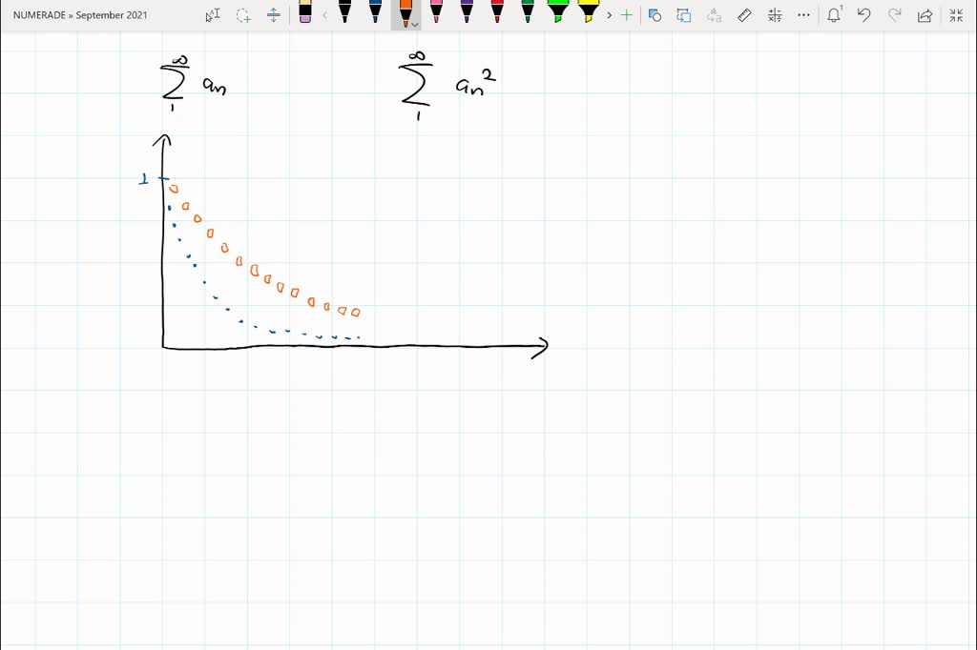The height and width of the screenshot is (650, 977).
Task: Select the eraser tool
Action: [304, 14]
